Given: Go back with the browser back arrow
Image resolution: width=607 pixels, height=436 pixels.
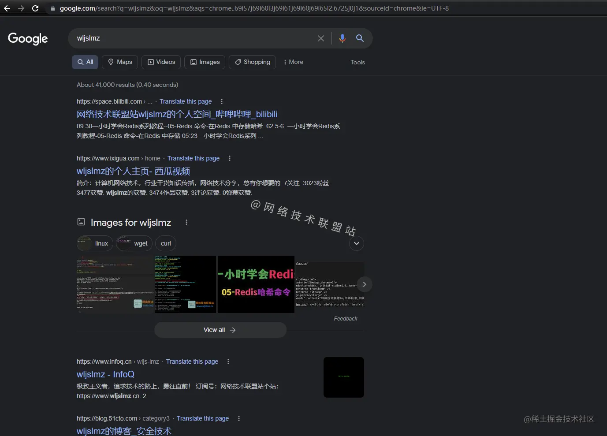Looking at the screenshot, I should pos(7,8).
